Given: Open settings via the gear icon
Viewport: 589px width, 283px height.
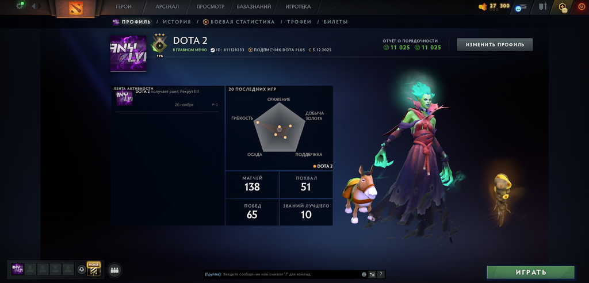Looking at the screenshot, I should coord(20,6).
